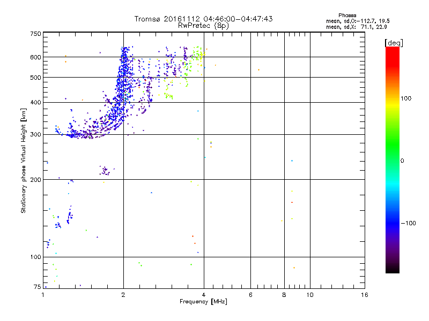Click the purple point cluster just above 200 km
Image resolution: width=429 pixels, height=321 pixels.
pyautogui.click(x=105, y=171)
